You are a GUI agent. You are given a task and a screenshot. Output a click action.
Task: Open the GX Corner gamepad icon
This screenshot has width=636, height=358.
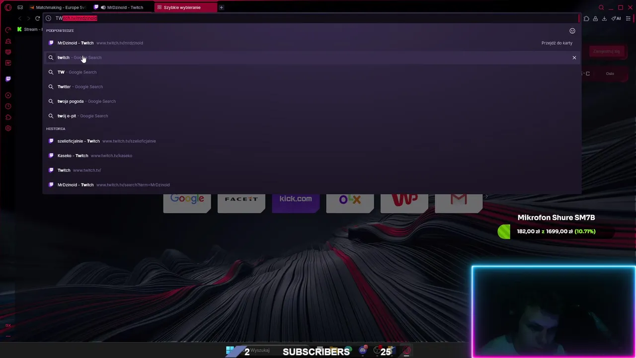20,7
